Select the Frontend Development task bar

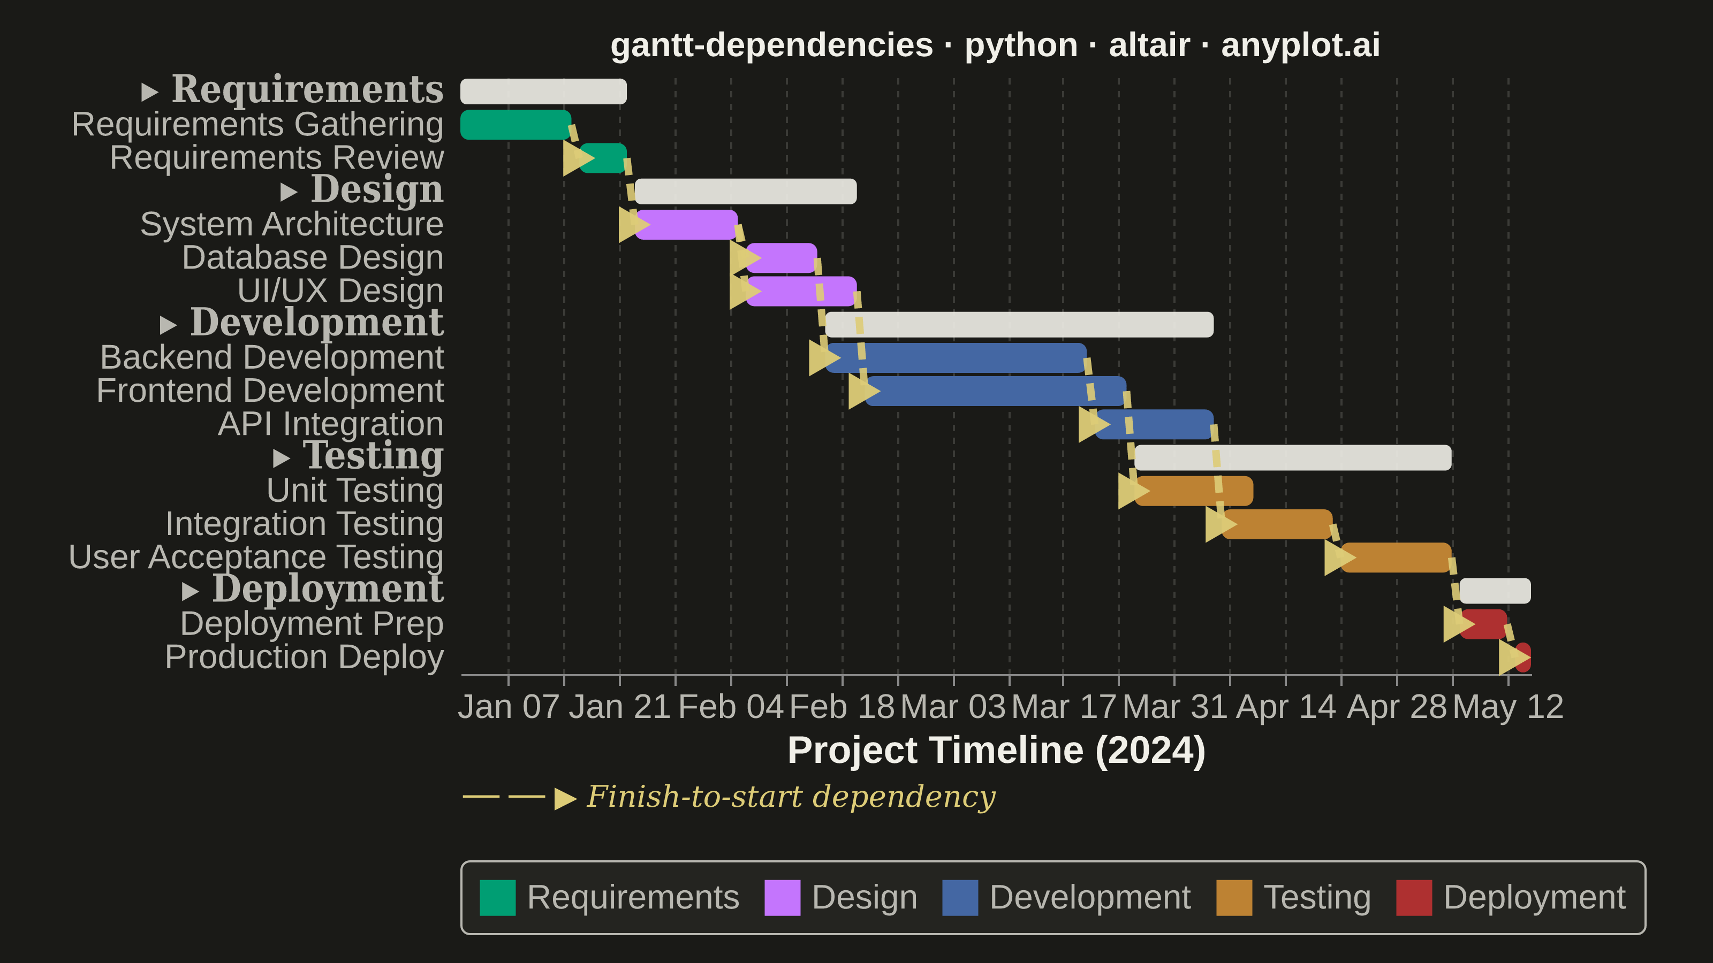[996, 391]
